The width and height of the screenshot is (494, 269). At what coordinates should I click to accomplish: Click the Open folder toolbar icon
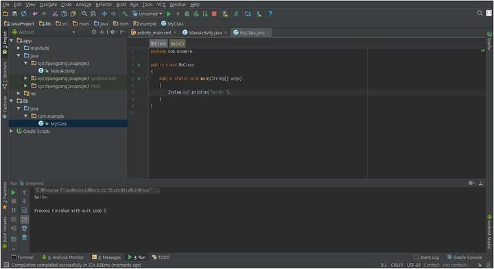[5, 14]
